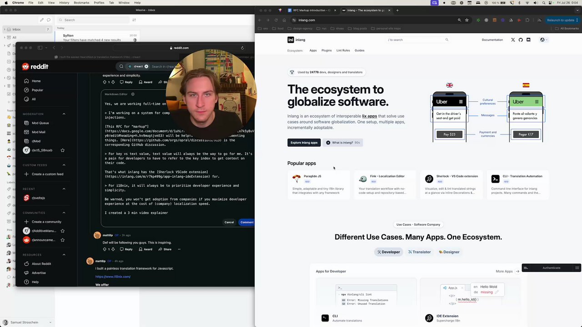Click the Markdown Editor info icon

tap(133, 94)
